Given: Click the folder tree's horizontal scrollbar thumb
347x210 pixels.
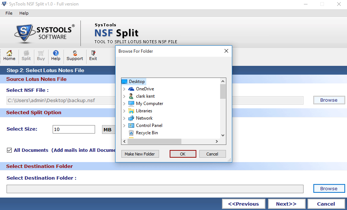Looking at the screenshot, I should tap(155, 141).
